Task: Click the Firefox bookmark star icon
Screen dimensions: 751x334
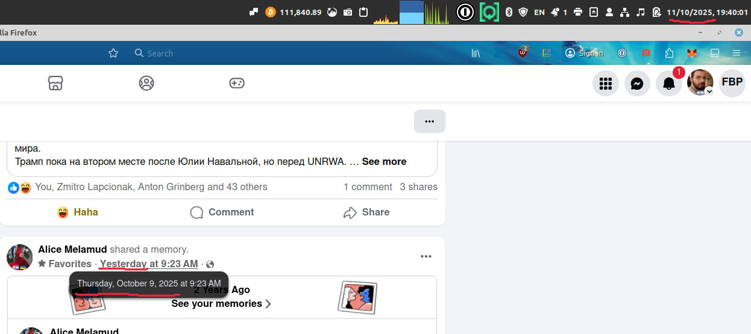Action: [x=113, y=53]
